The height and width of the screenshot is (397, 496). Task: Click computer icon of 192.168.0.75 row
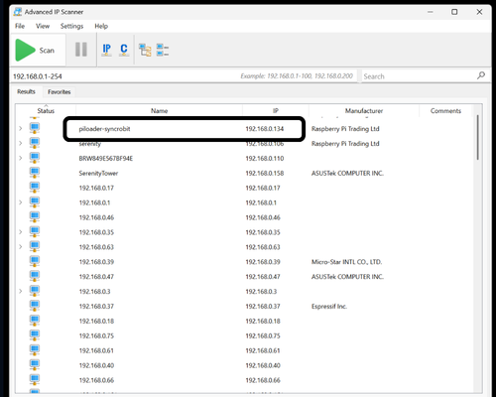pyautogui.click(x=35, y=335)
